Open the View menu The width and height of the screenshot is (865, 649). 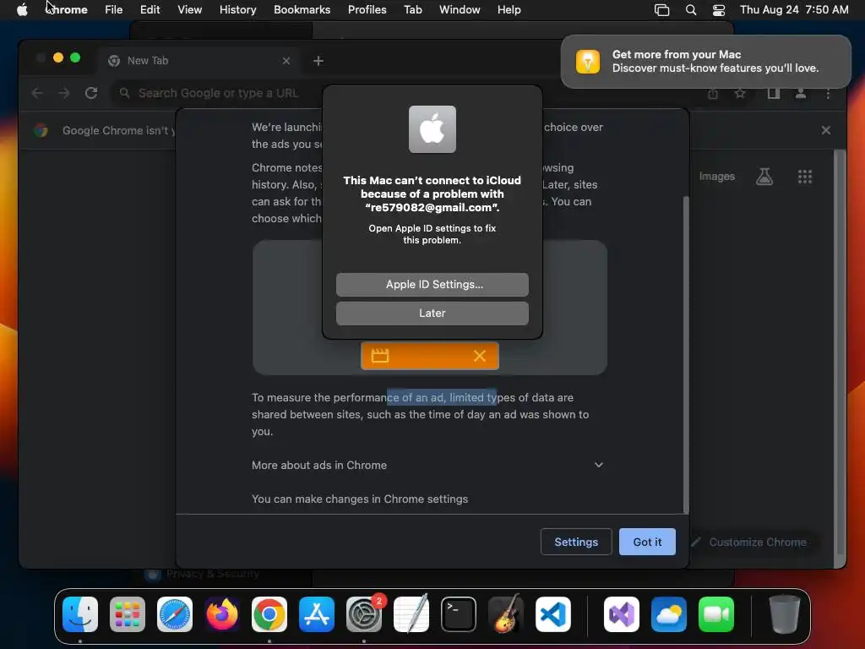click(189, 10)
